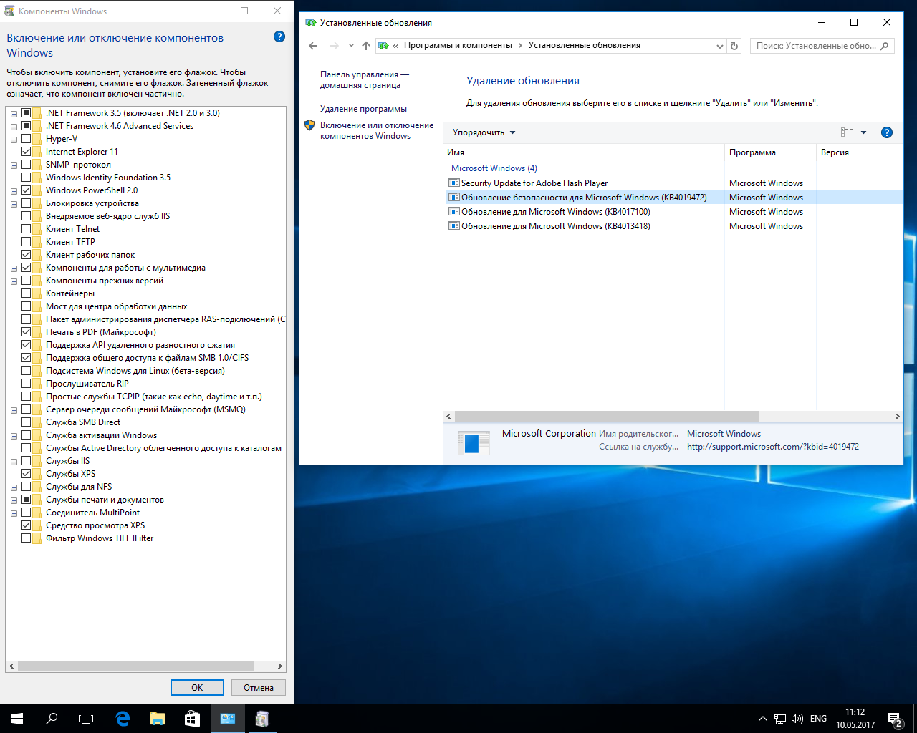917x733 pixels.
Task: Open the Упорядочить dropdown
Action: coord(484,132)
